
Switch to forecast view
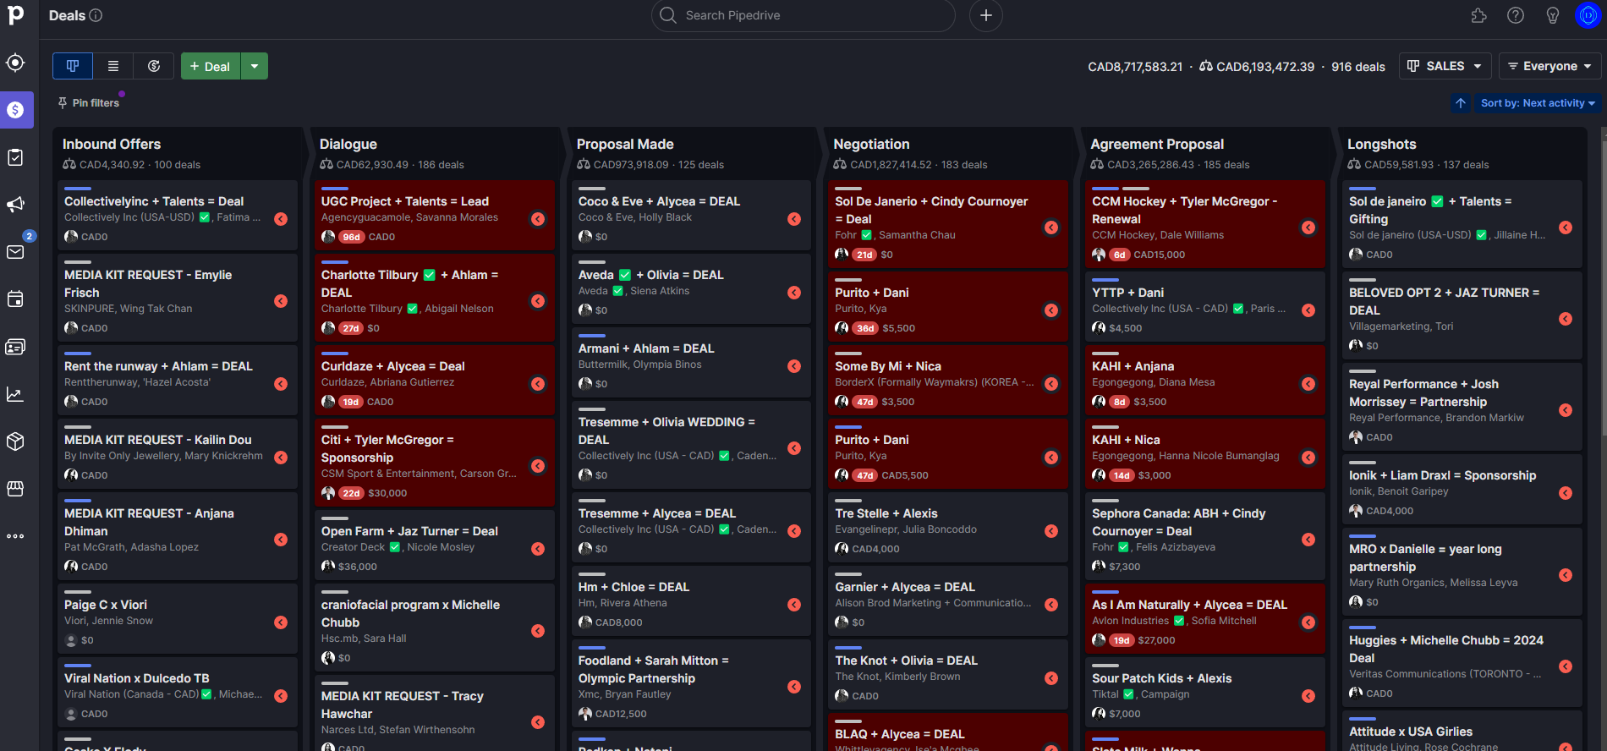(154, 66)
